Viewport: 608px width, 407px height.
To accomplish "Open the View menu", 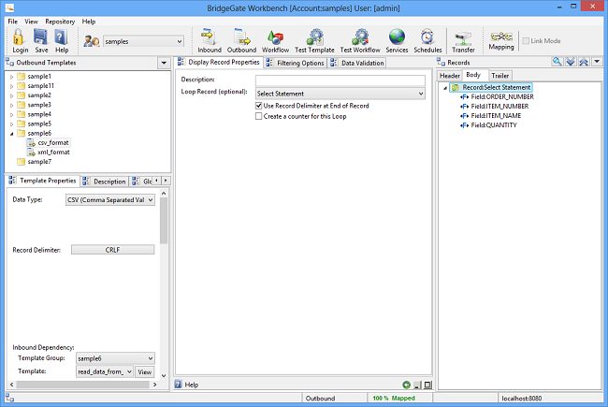I will [x=32, y=22].
